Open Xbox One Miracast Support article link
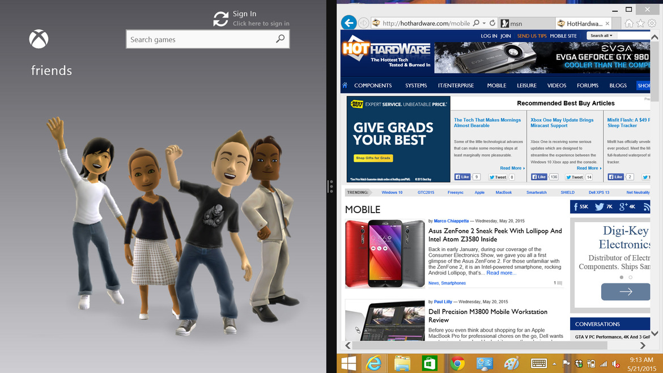Screen dimensions: 663x373 point(562,122)
